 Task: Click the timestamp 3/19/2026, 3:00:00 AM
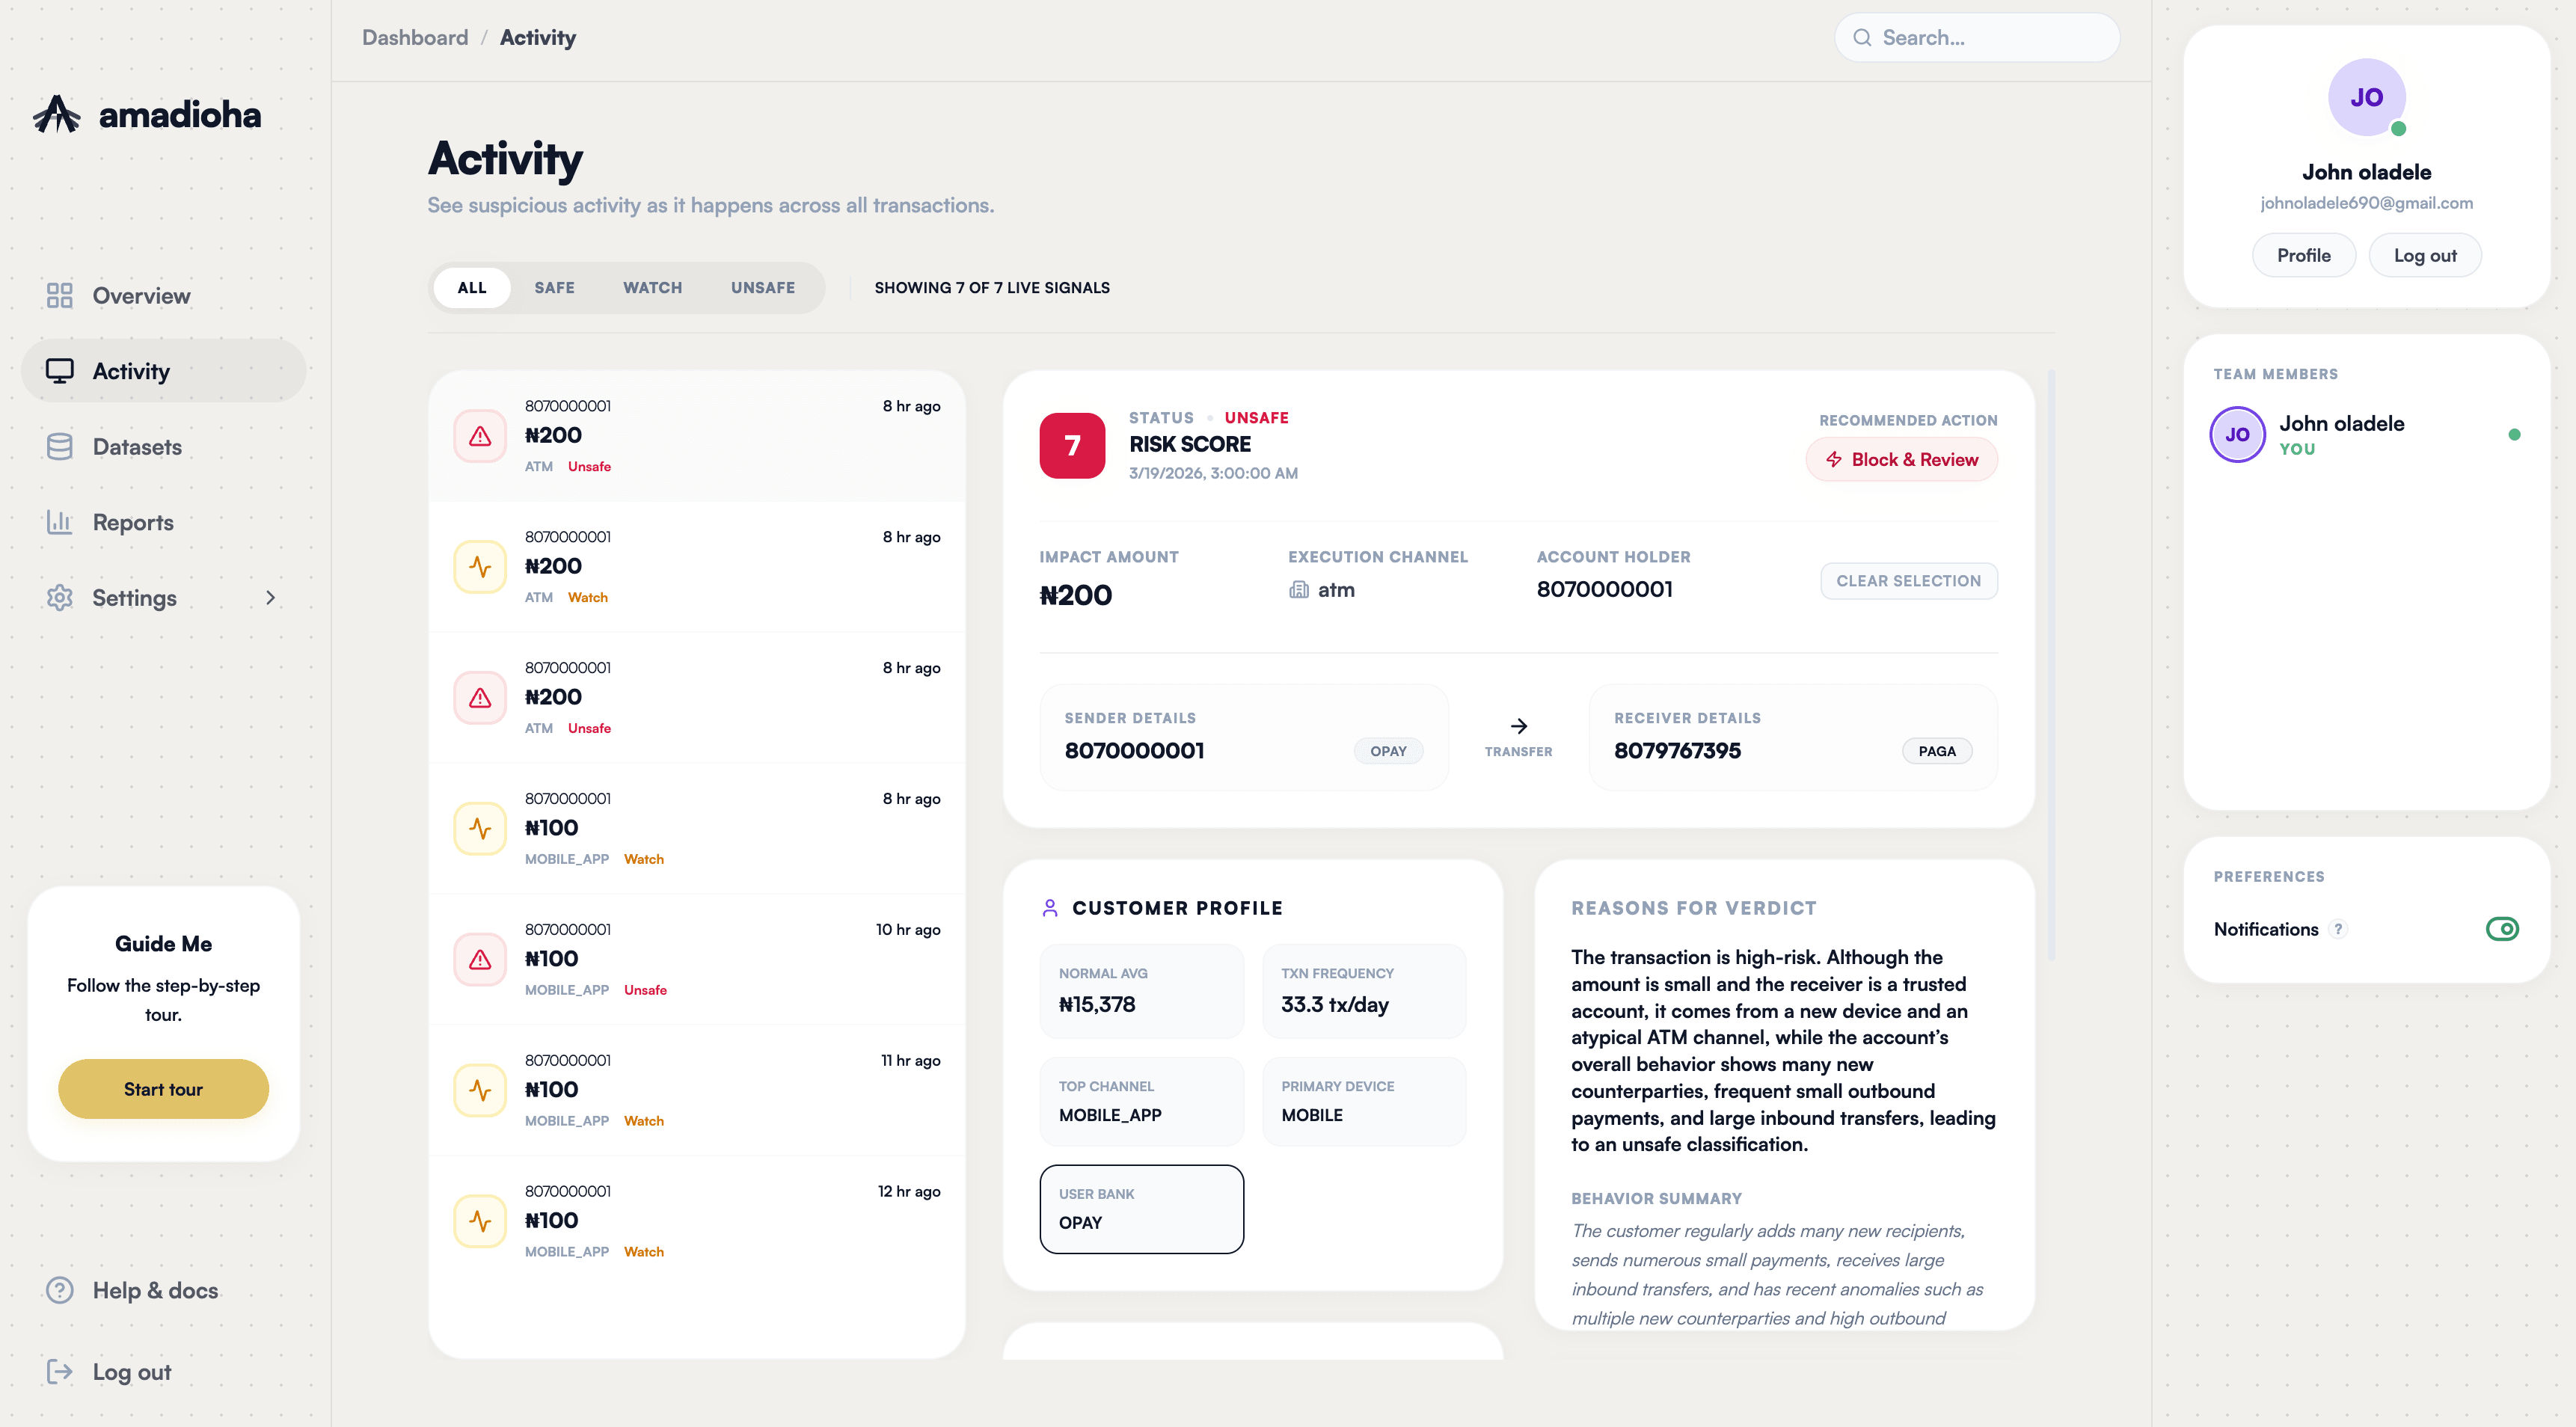tap(1213, 473)
